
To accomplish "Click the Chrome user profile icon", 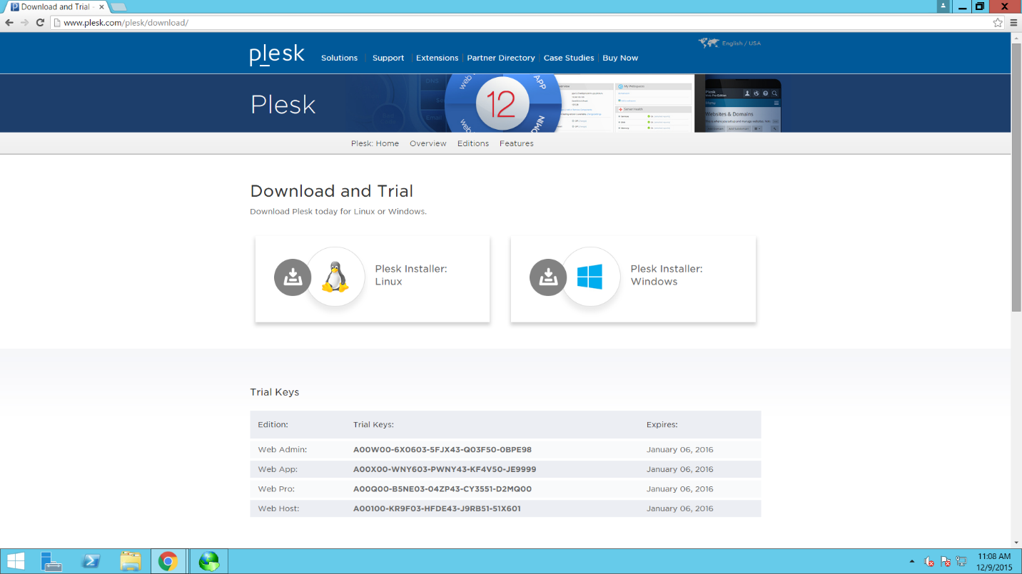I will pyautogui.click(x=943, y=6).
